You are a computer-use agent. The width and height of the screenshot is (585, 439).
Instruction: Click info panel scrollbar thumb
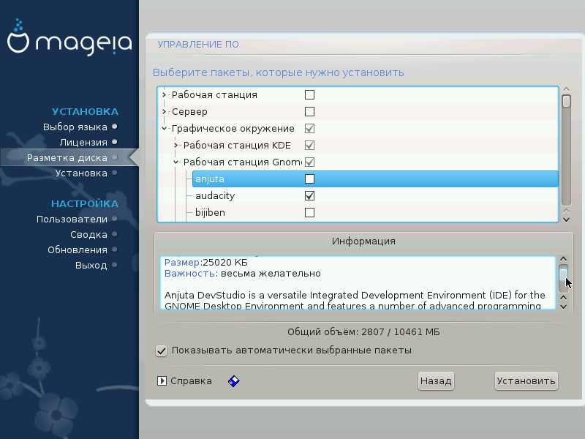point(563,274)
